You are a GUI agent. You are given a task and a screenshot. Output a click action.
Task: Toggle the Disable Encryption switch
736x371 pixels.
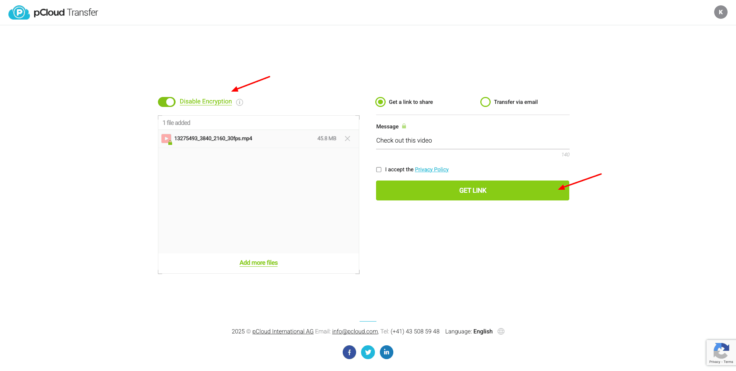(x=167, y=102)
